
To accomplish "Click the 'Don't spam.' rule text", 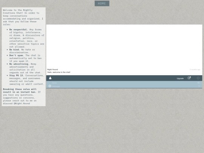I will (x=17, y=55).
